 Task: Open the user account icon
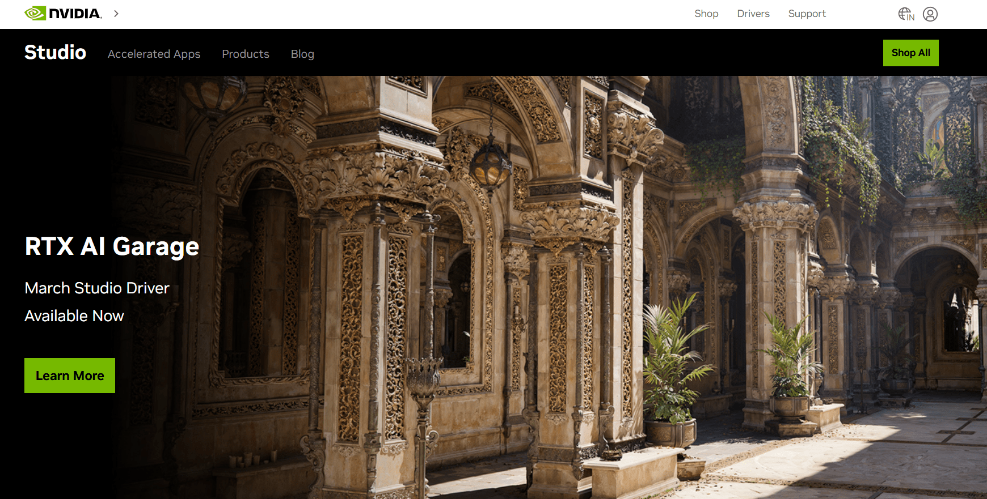coord(930,14)
